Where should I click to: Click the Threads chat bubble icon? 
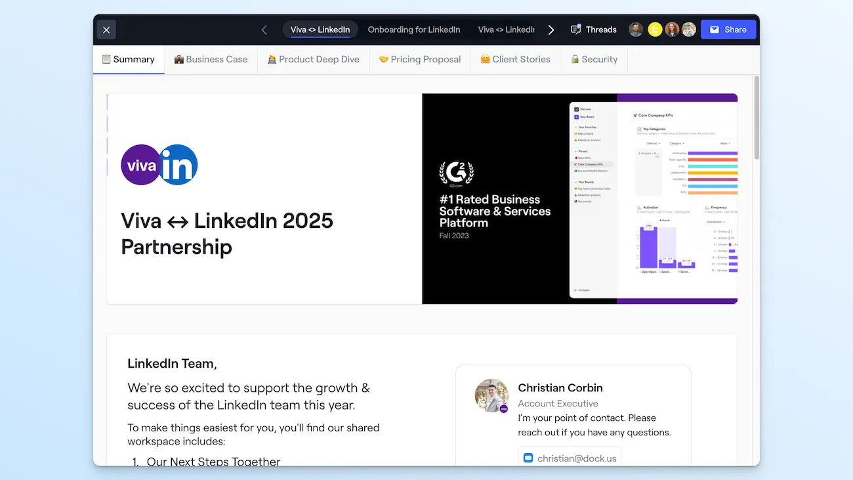click(x=576, y=30)
